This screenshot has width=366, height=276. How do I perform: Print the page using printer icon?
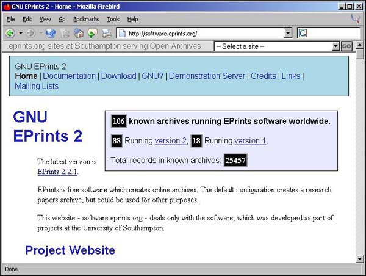107,34
